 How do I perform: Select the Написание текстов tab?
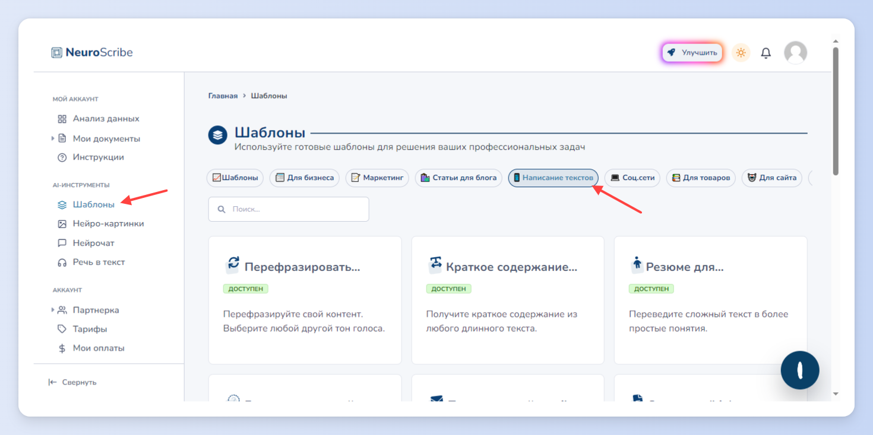(553, 178)
